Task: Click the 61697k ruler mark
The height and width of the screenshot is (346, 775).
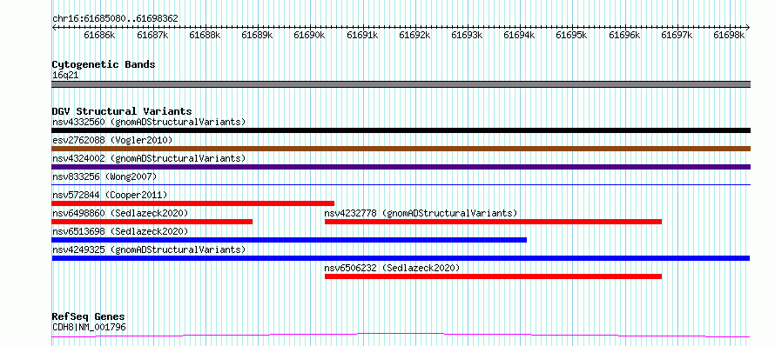Action: (677, 35)
